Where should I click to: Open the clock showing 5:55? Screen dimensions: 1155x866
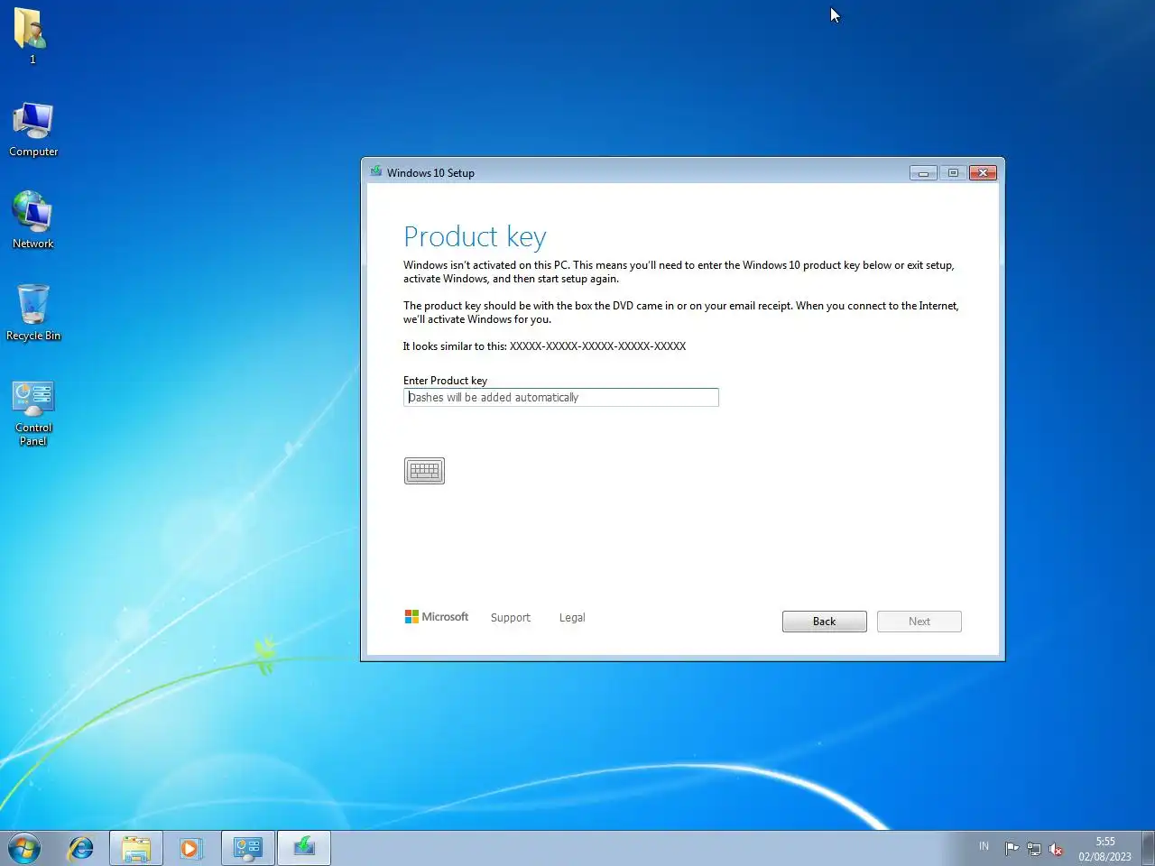[x=1104, y=849]
